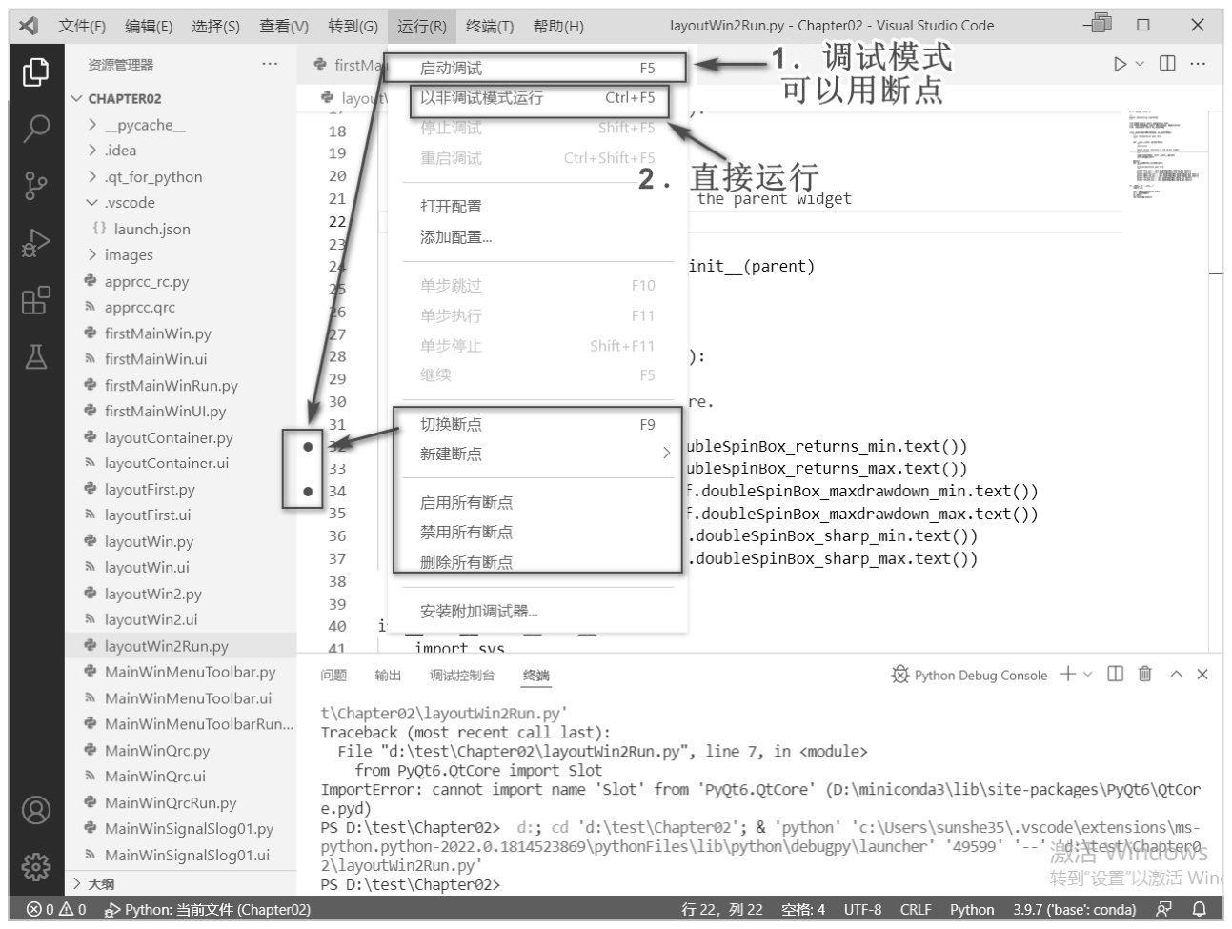Choose 启动调试 from the Run menu
This screenshot has height=929, width=1232.
click(x=537, y=68)
